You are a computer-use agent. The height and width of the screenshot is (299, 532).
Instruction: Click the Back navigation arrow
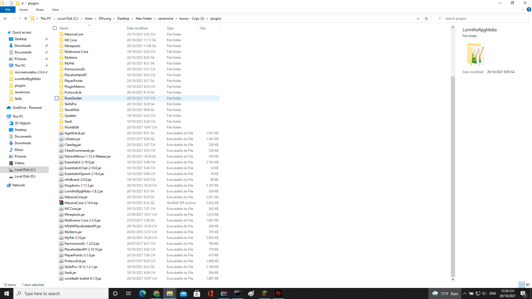pyautogui.click(x=5, y=19)
